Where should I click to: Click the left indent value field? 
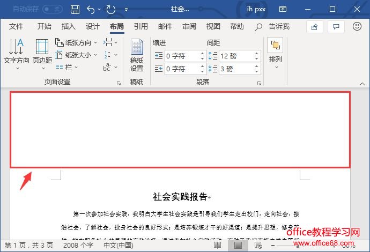coord(182,56)
